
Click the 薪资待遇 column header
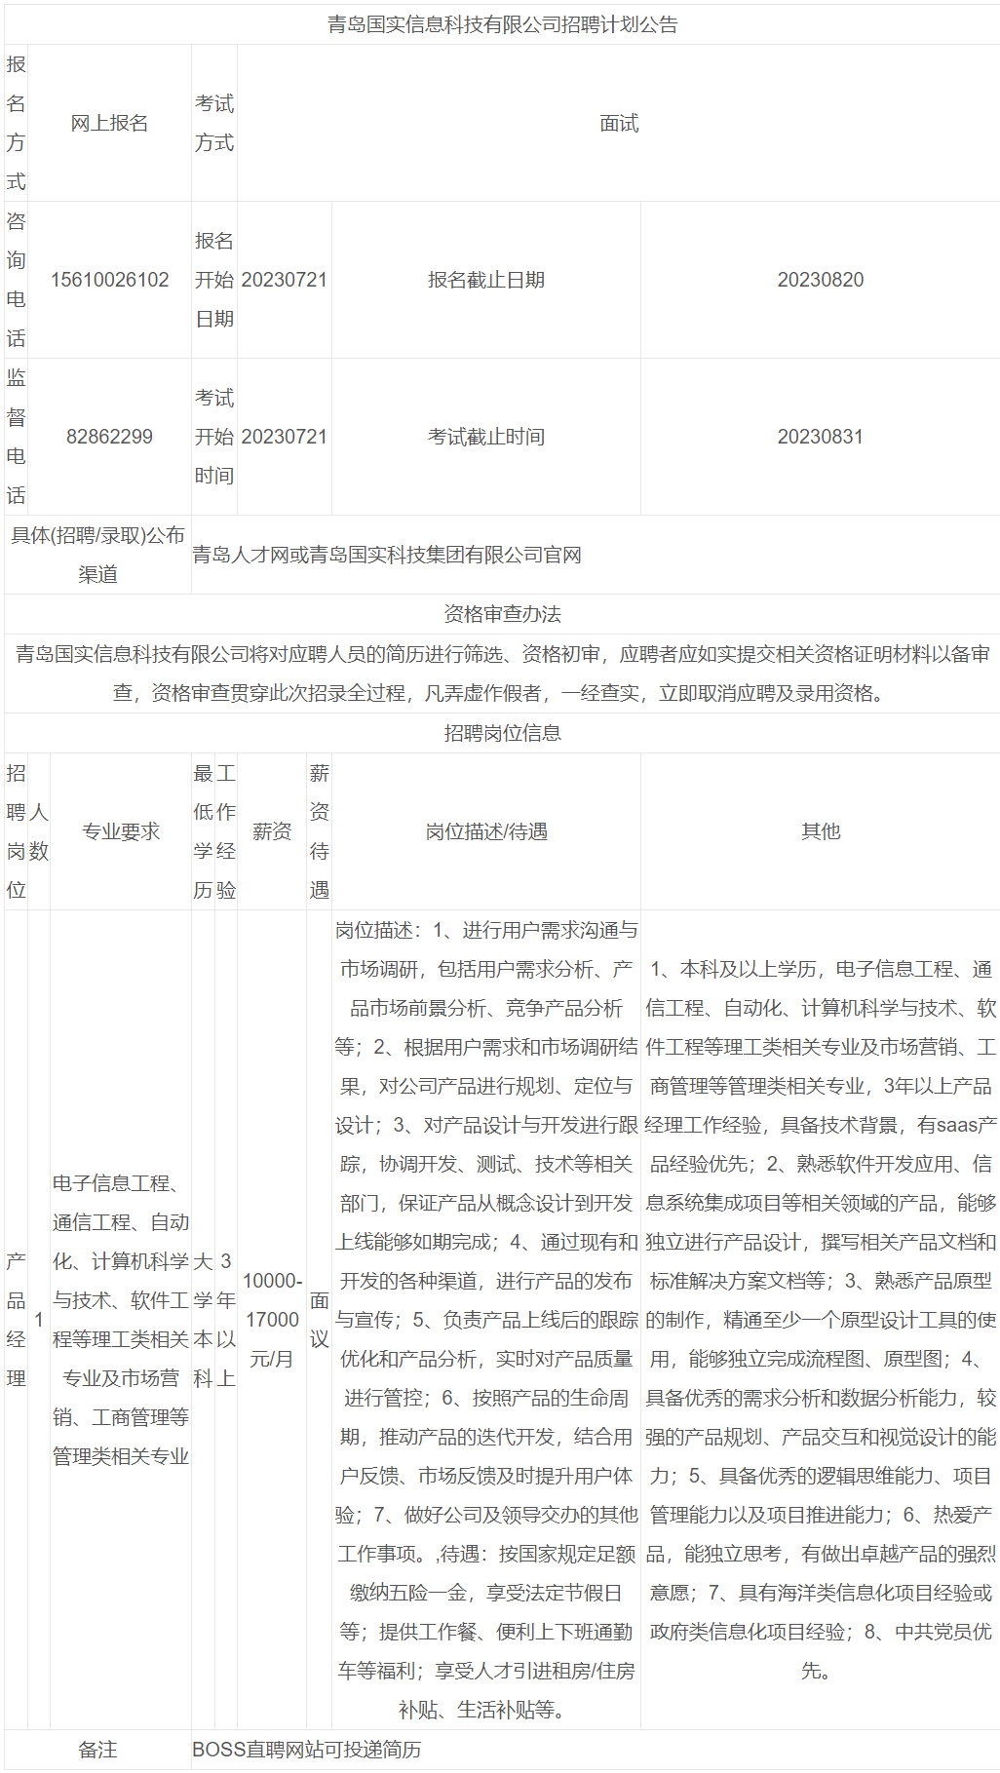[x=319, y=831]
